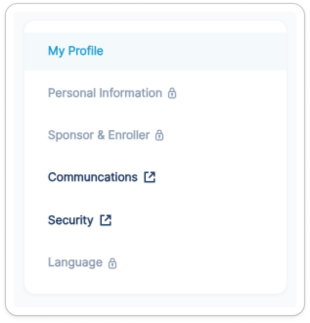Click the Sponsor & Enroller text label

click(x=99, y=136)
